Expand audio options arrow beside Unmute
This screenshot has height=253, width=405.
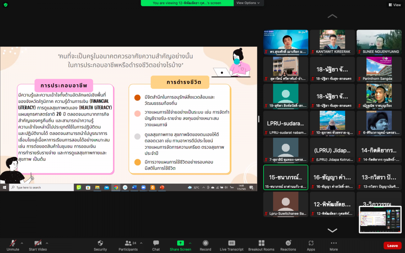[22, 243]
